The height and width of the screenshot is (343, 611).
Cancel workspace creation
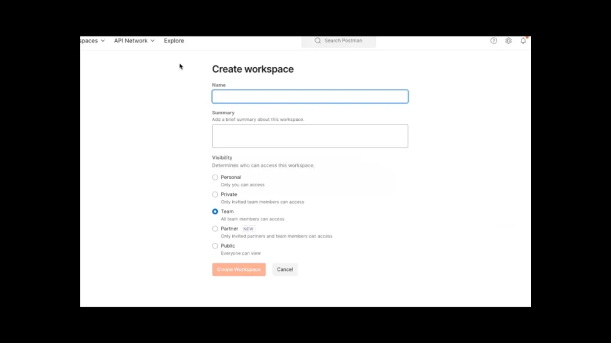pos(285,269)
